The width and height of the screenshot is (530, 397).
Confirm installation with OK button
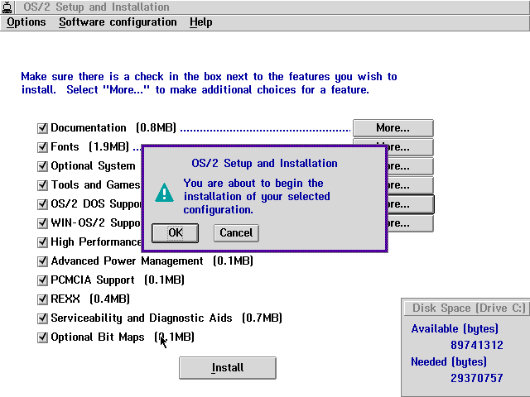point(175,233)
